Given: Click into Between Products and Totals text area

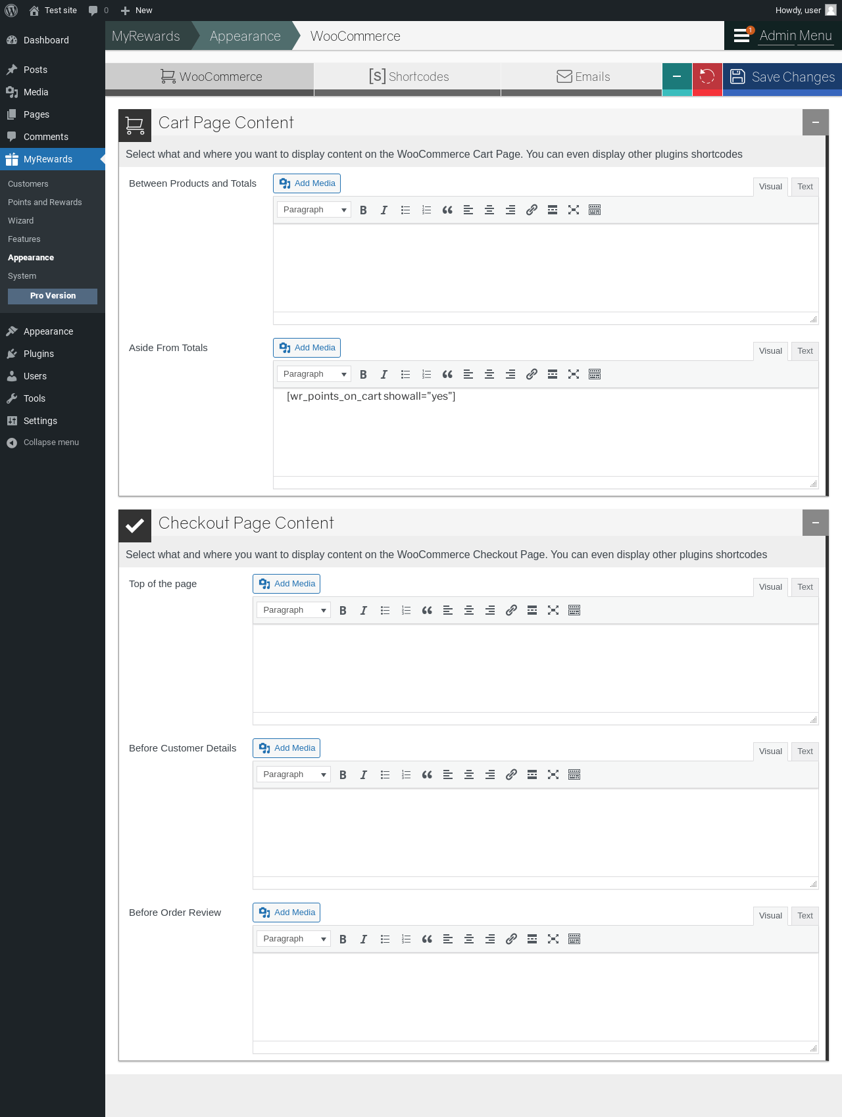Looking at the screenshot, I should pyautogui.click(x=546, y=268).
